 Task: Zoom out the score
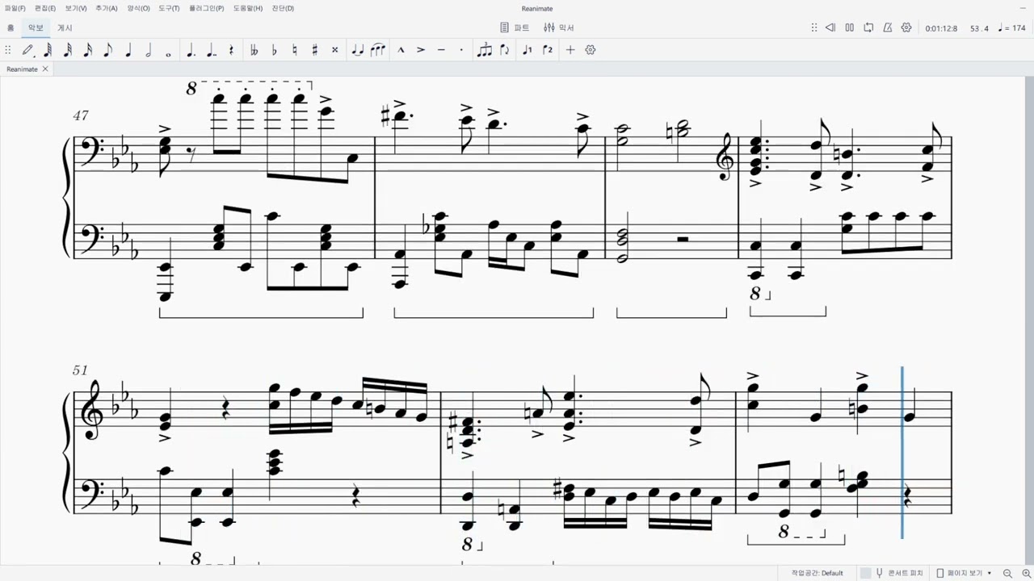point(1009,573)
